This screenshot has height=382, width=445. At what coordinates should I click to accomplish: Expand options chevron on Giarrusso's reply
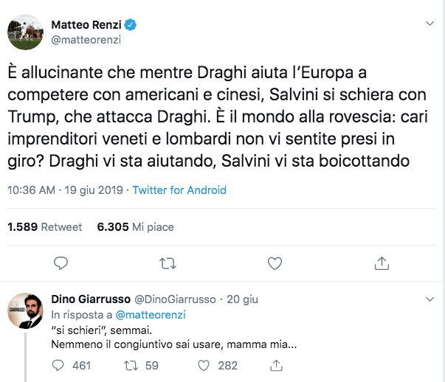430,299
